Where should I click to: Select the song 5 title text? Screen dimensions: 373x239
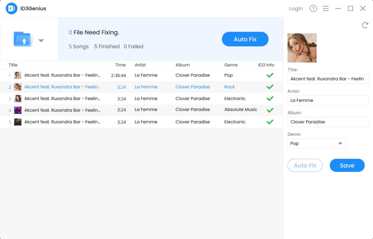62,122
